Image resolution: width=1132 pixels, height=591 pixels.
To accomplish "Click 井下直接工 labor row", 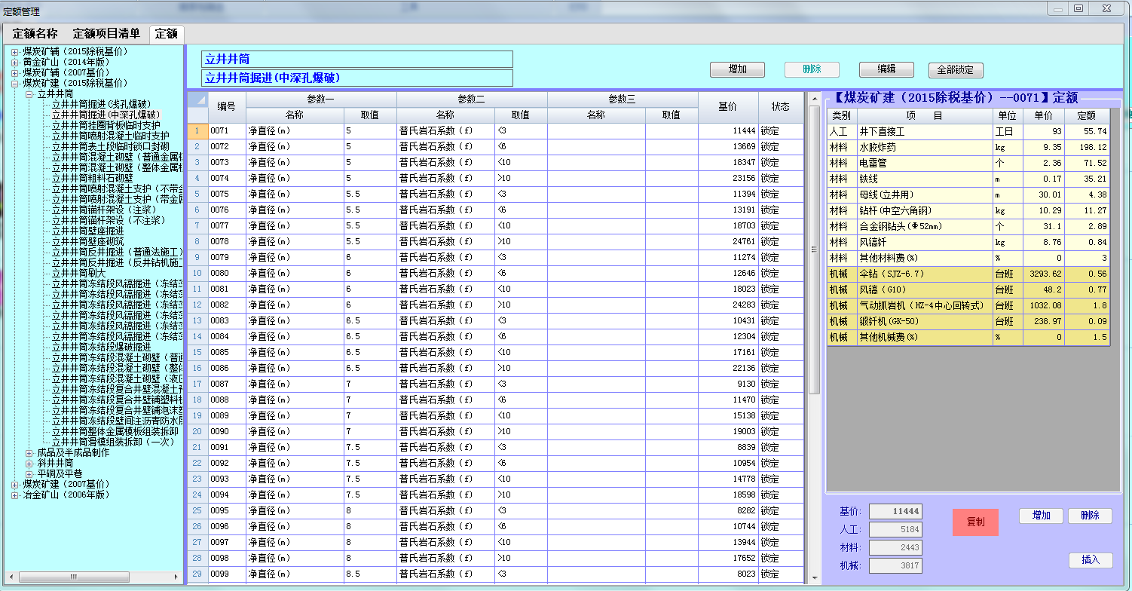I will coord(968,131).
